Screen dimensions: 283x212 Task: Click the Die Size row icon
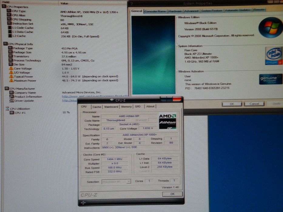[x=11, y=64]
